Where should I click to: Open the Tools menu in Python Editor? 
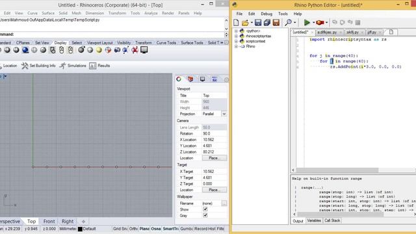pyautogui.click(x=283, y=14)
